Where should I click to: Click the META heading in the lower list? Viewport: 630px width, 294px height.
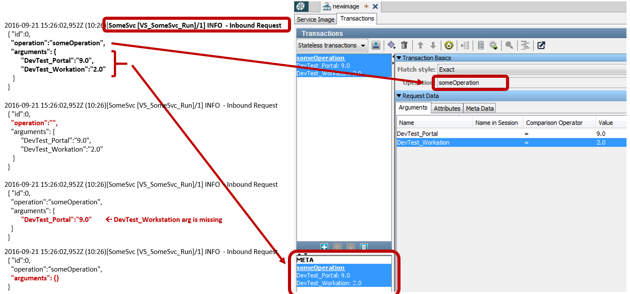tap(305, 260)
